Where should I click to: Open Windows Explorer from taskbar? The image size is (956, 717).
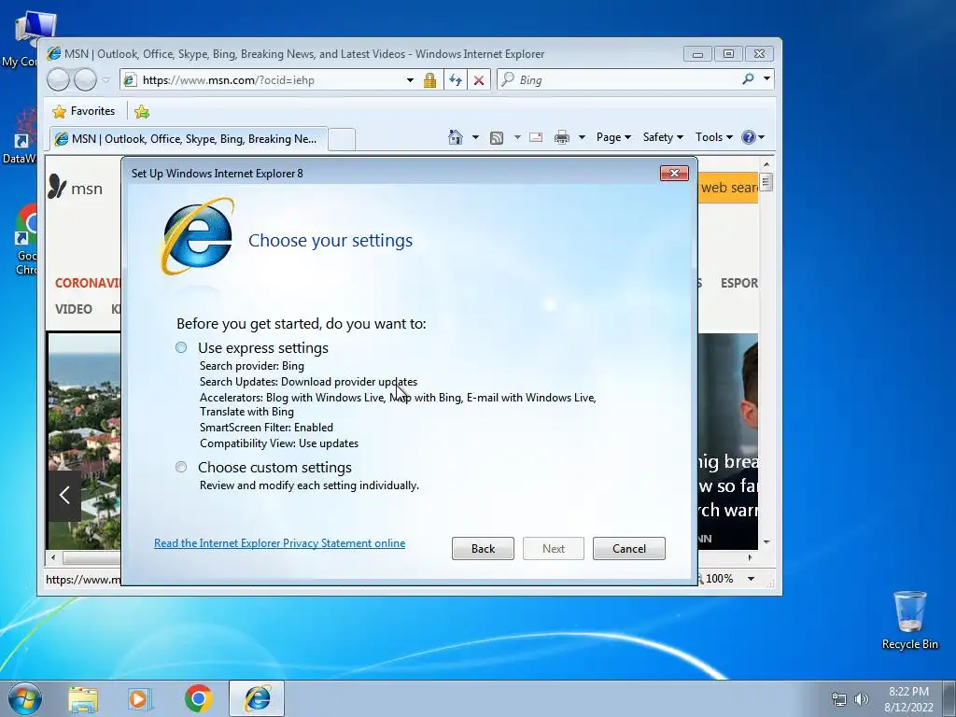(83, 698)
